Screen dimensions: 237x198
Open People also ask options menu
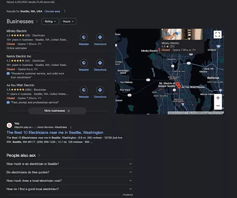pyautogui.click(x=39, y=156)
